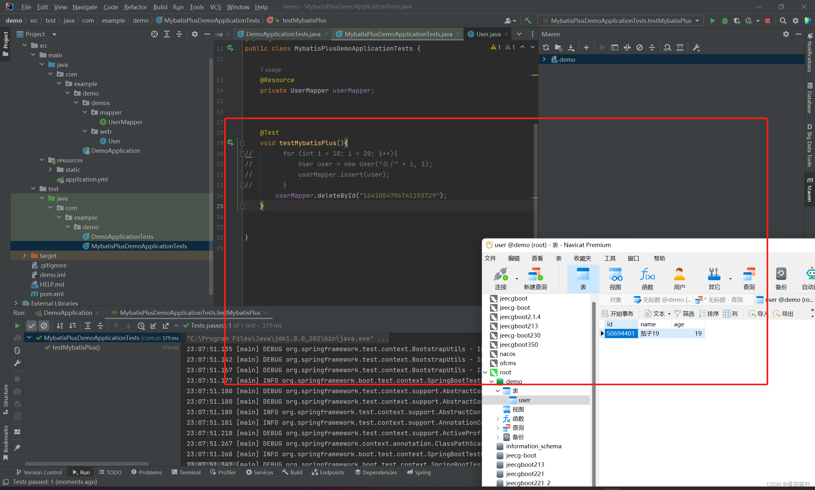Image resolution: width=815 pixels, height=490 pixels.
Task: Reload all Maven projects
Action: [546, 47]
